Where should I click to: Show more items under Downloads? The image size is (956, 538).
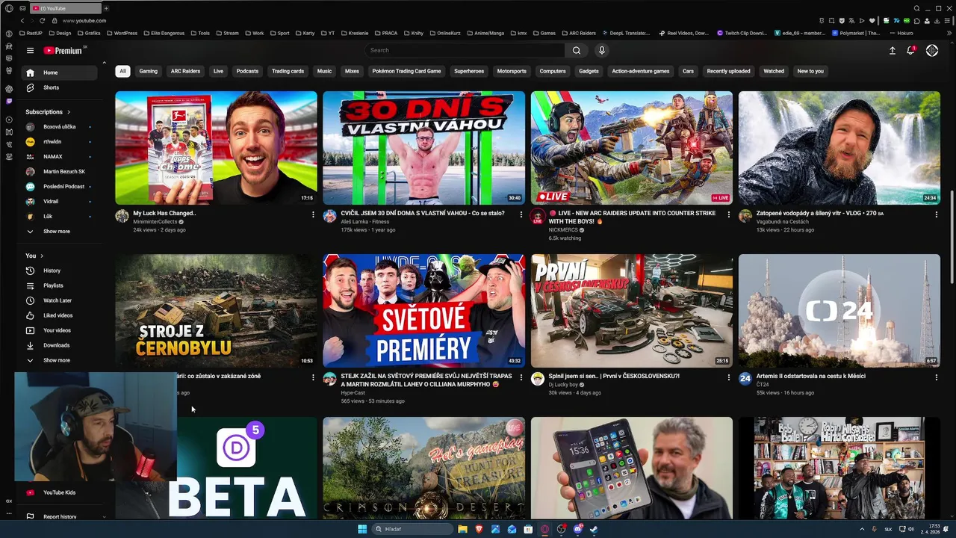(x=60, y=360)
